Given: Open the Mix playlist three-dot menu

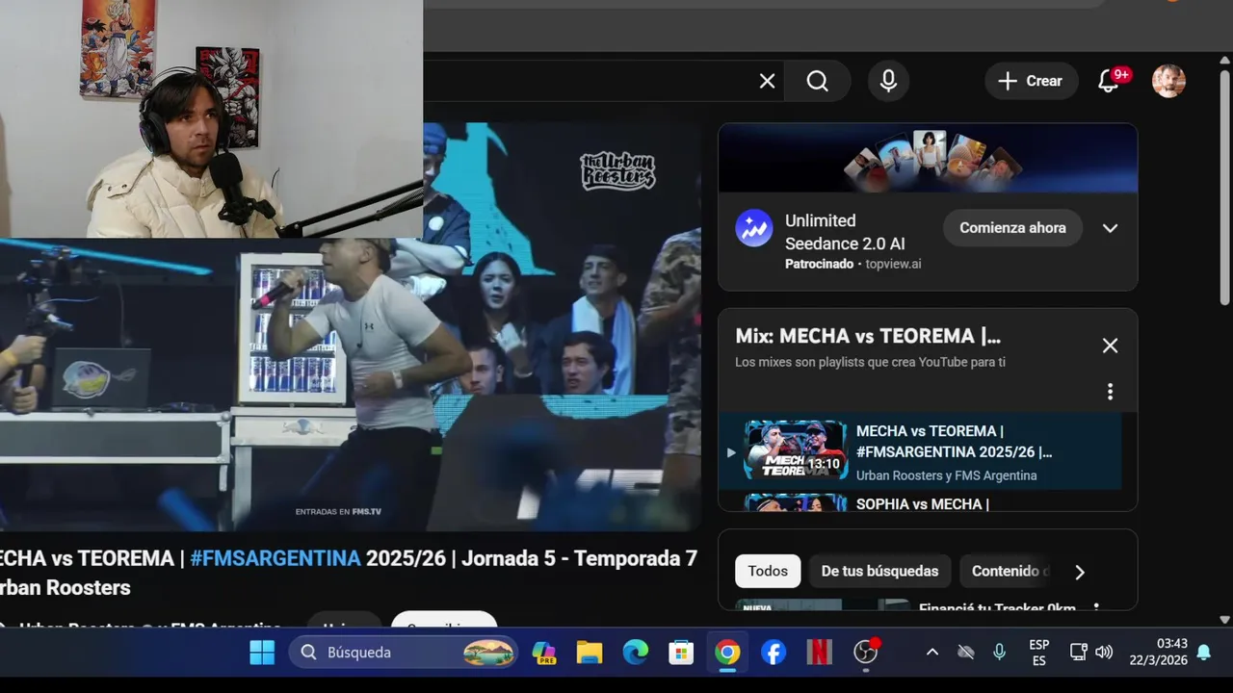Looking at the screenshot, I should 1110,392.
